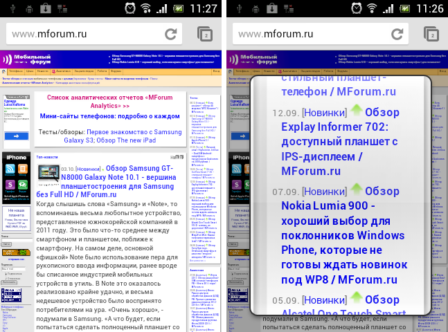448x332 pixels.
Task: Tap the download notification icon on the right screen
Action: [271, 8]
